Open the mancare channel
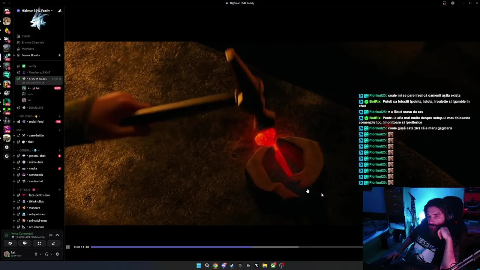 [x=34, y=208]
